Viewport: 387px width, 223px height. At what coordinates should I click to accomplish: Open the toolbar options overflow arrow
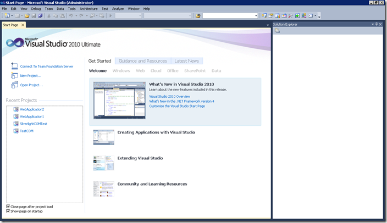point(319,17)
